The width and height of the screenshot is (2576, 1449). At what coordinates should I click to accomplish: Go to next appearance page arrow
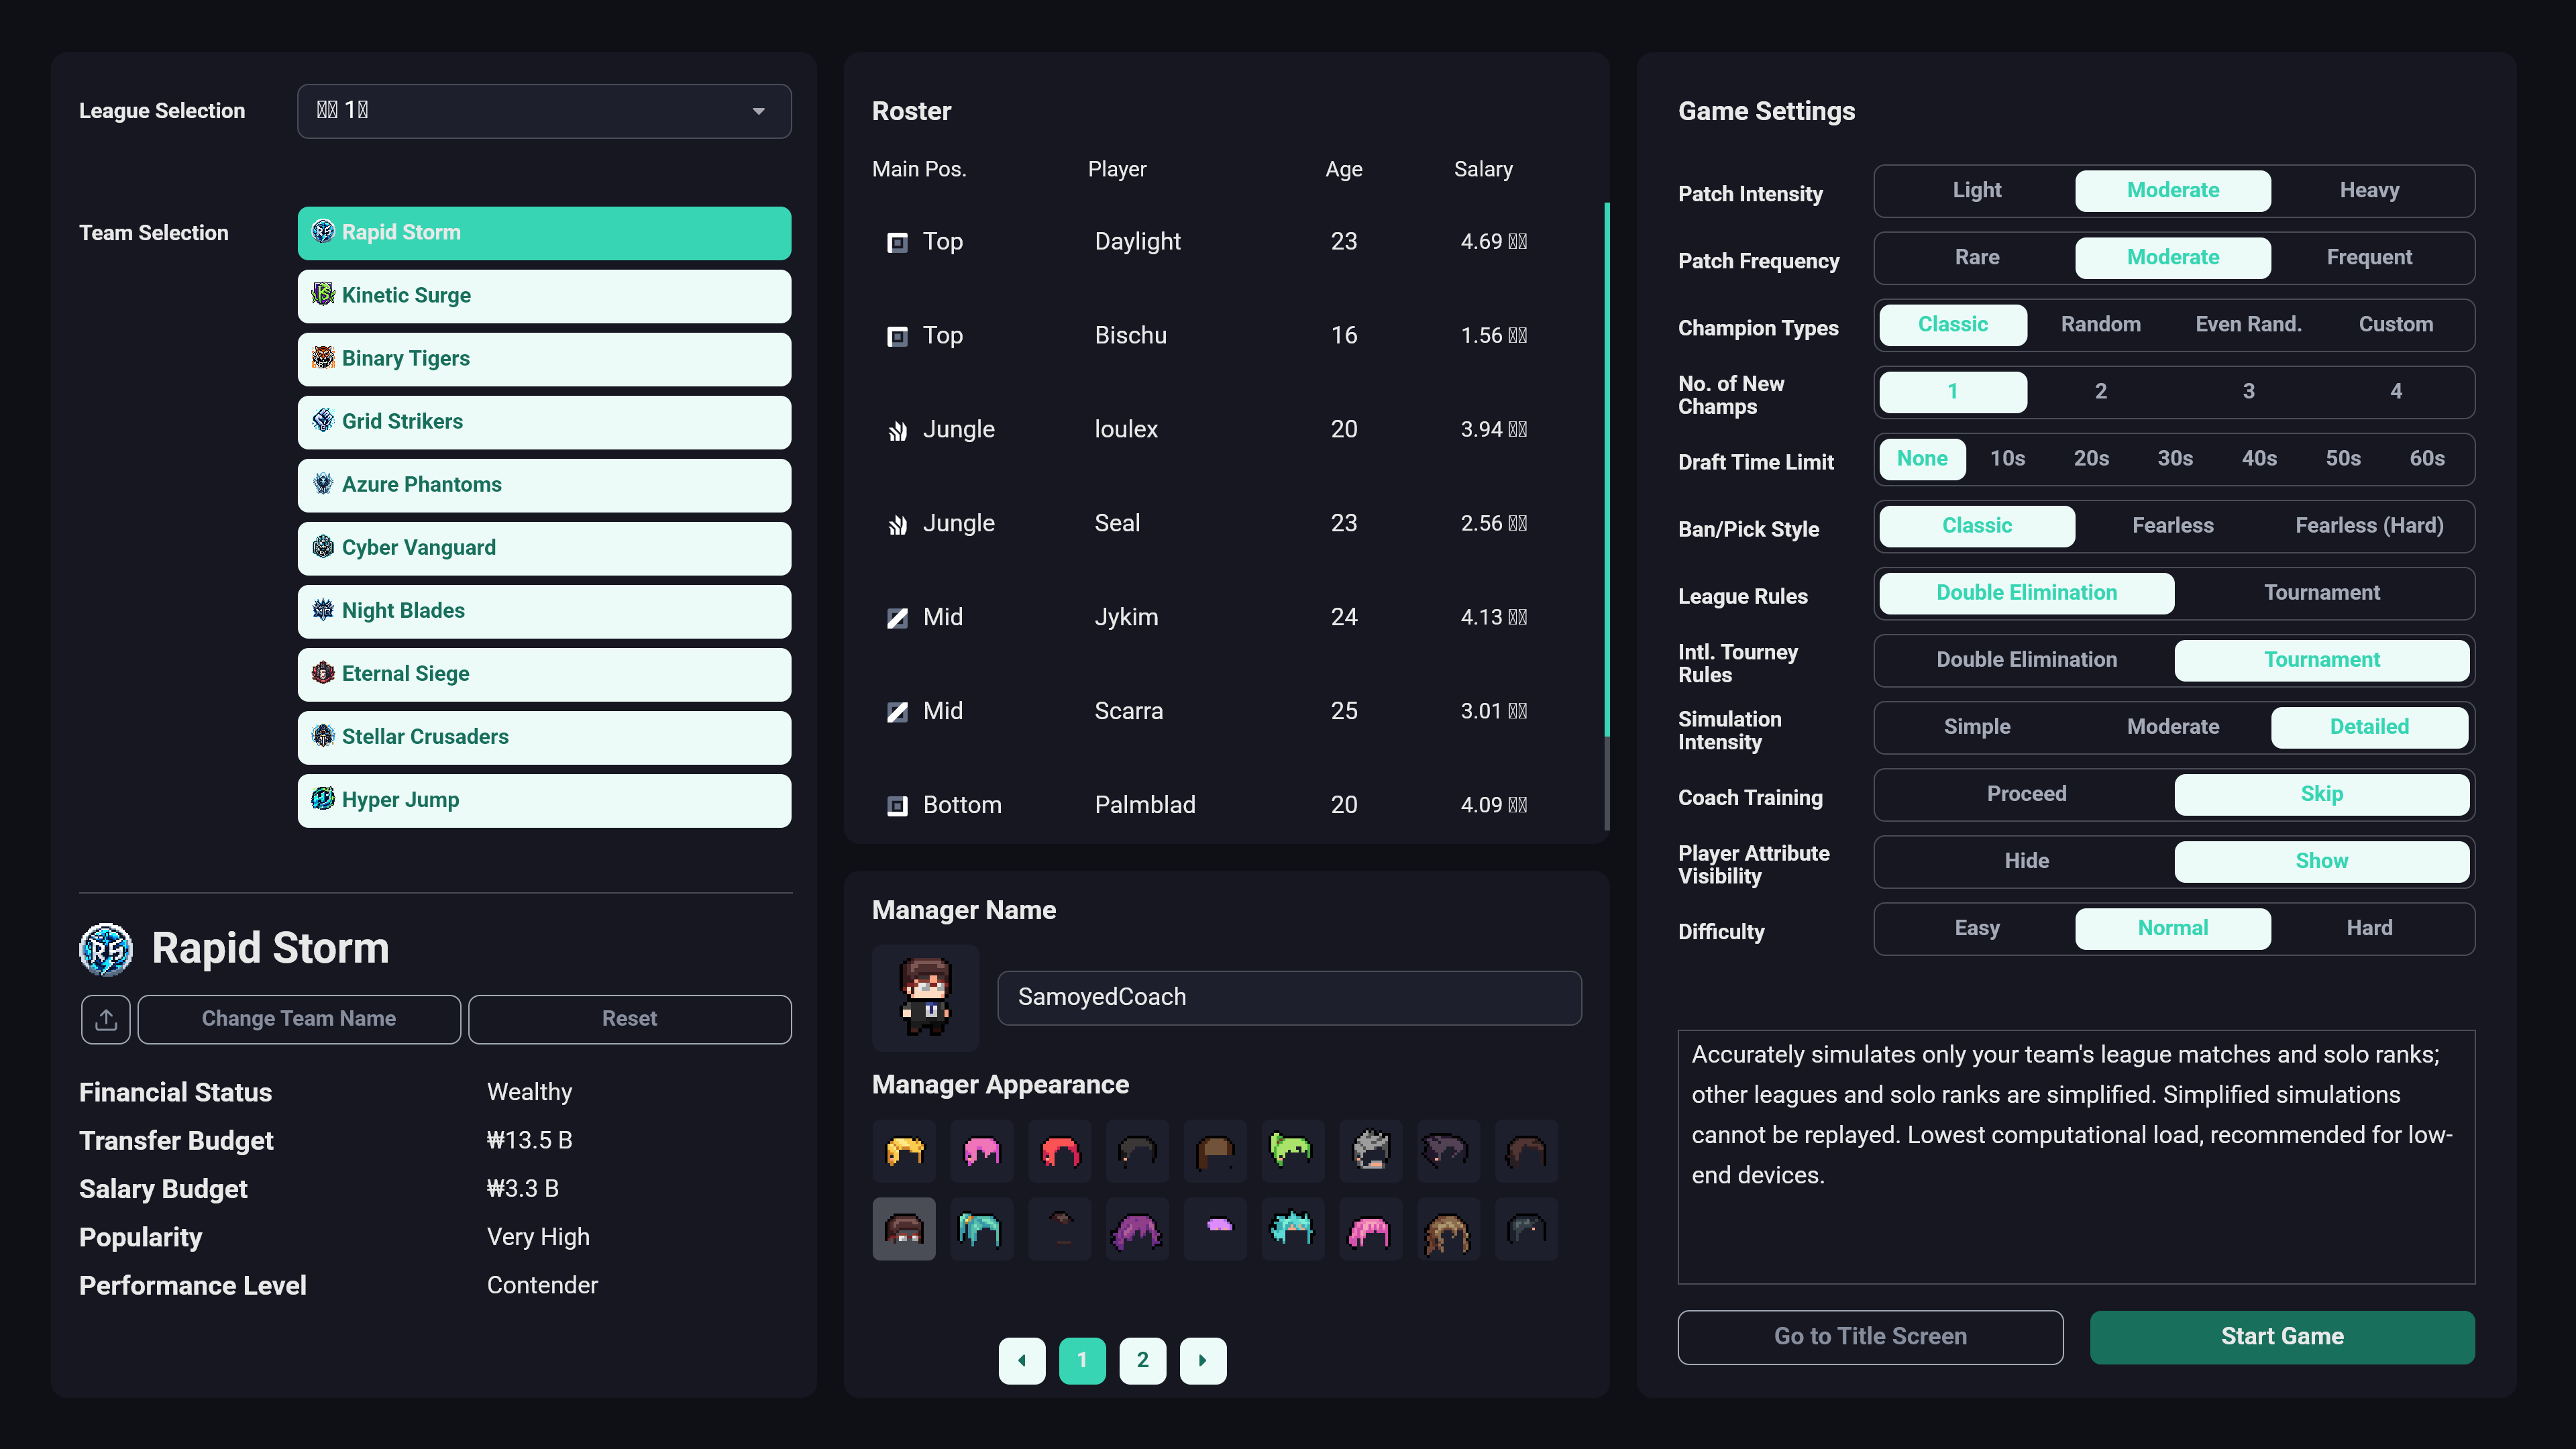[x=1203, y=1360]
